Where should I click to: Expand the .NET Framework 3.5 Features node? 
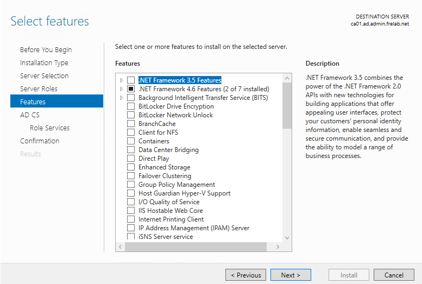(x=122, y=80)
